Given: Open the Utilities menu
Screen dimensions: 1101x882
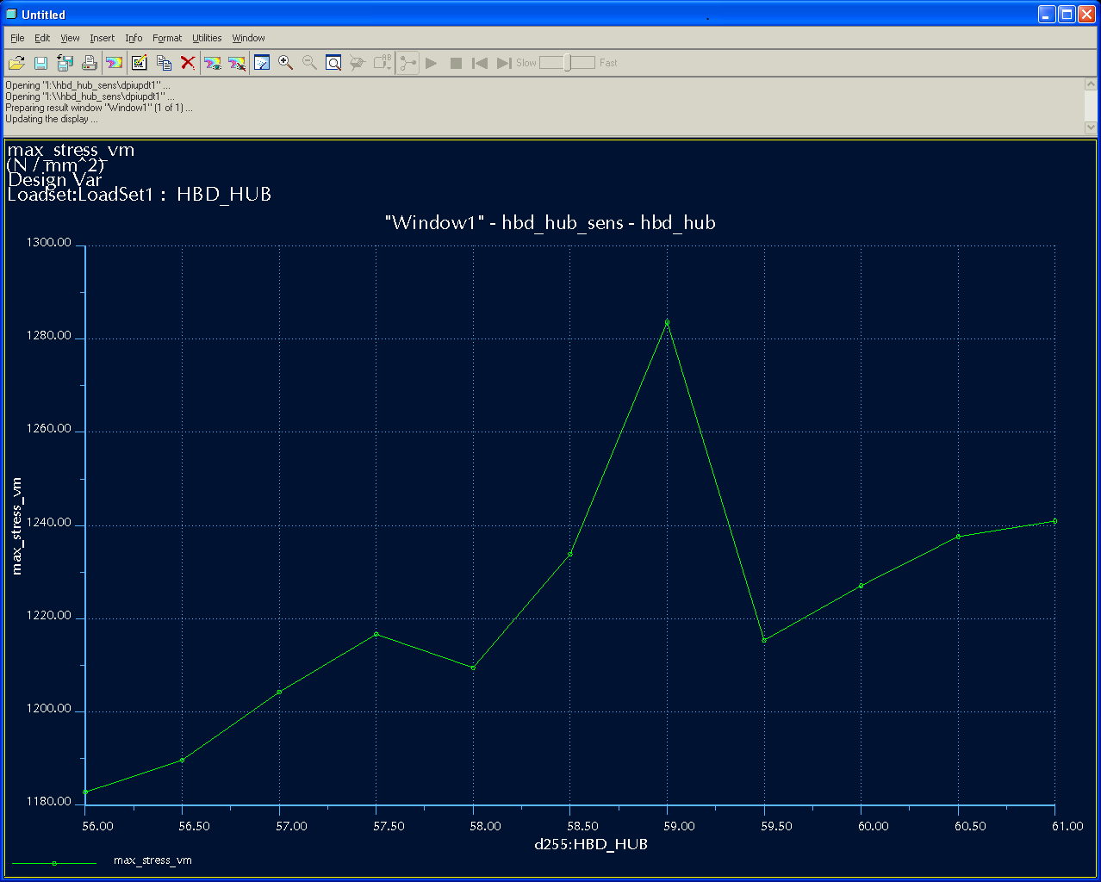Looking at the screenshot, I should point(207,38).
